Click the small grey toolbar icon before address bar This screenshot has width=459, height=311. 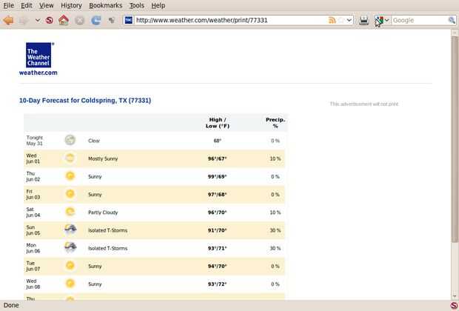coord(111,20)
